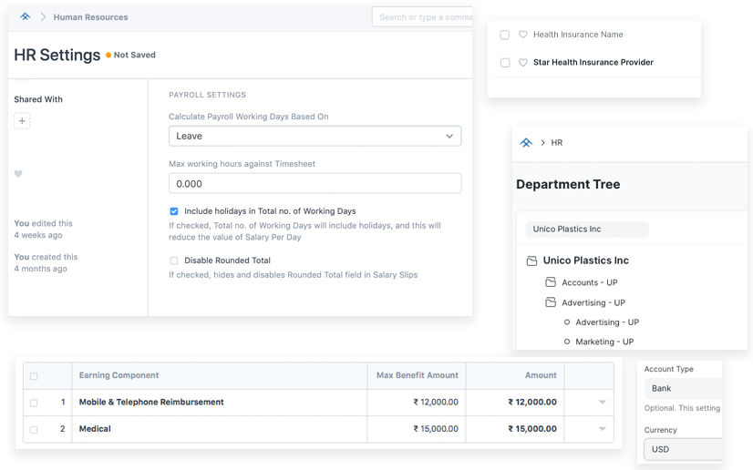753x470 pixels.
Task: Click the logo icon beside HR breadcrumb
Action: (x=525, y=143)
